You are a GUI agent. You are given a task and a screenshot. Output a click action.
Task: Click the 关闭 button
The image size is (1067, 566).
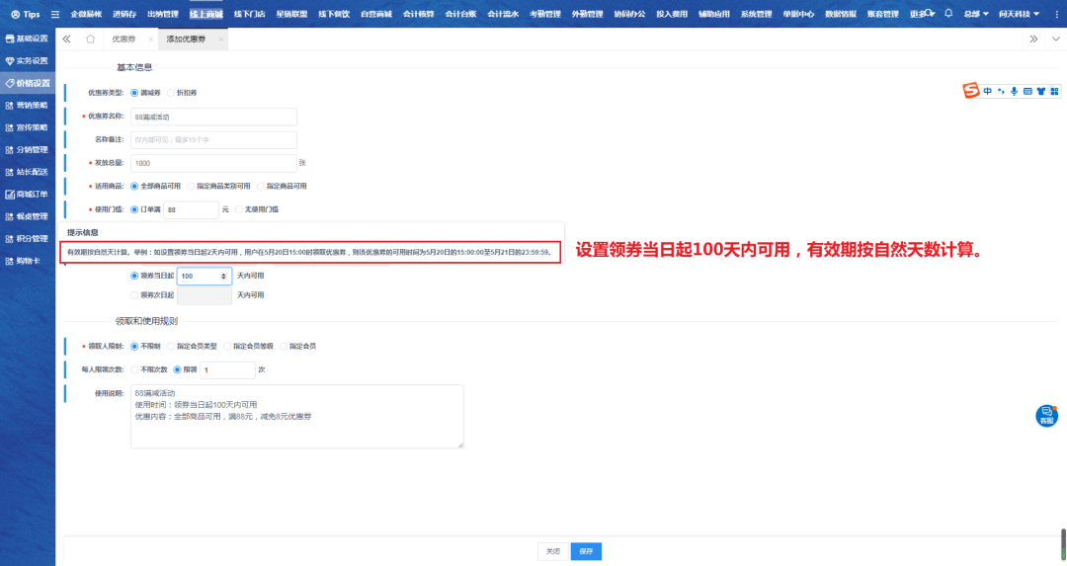[x=553, y=551]
